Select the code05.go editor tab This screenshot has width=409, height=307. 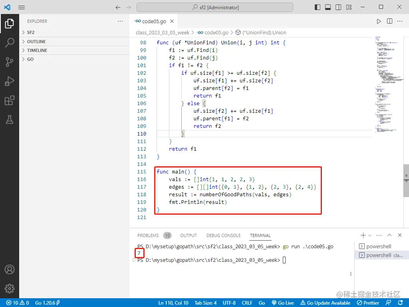click(153, 22)
